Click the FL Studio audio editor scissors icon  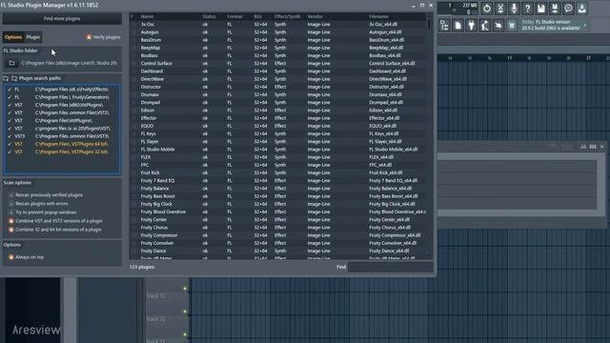coord(500,9)
